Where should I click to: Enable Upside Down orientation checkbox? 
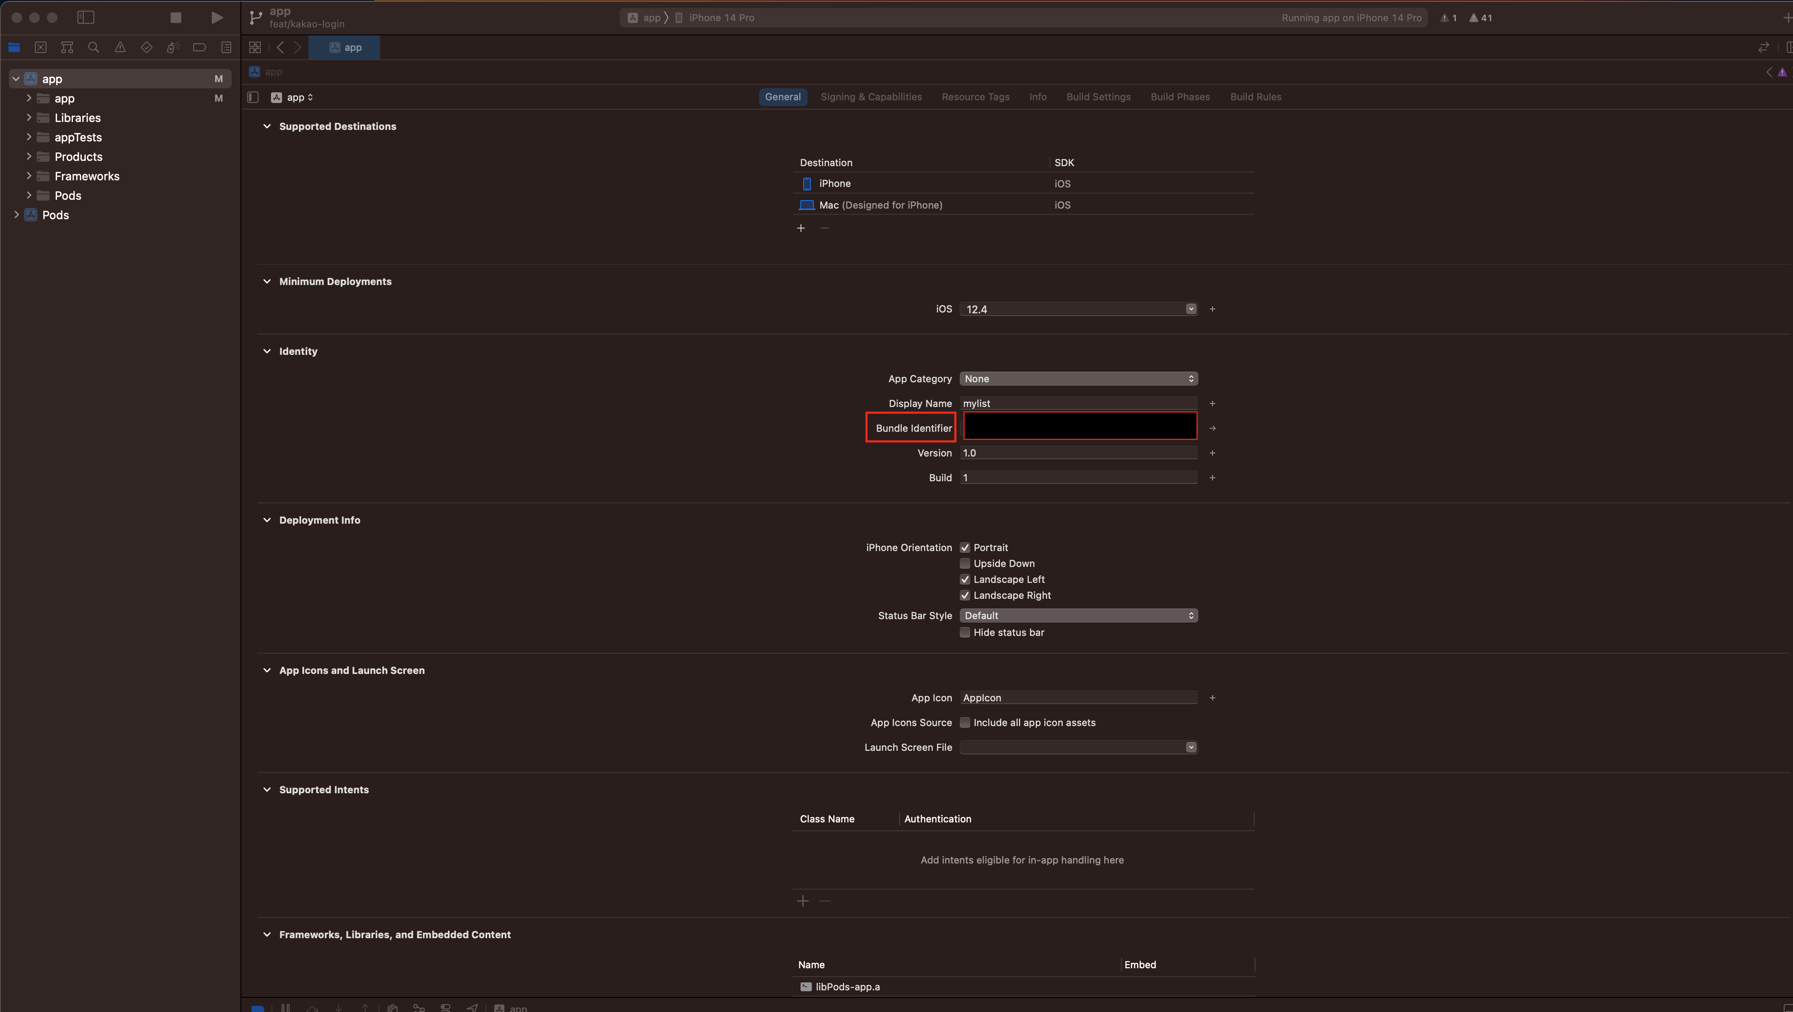[x=965, y=563]
